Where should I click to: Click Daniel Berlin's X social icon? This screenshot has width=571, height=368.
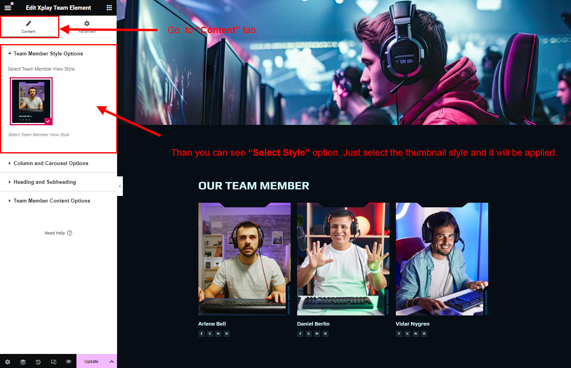point(309,334)
